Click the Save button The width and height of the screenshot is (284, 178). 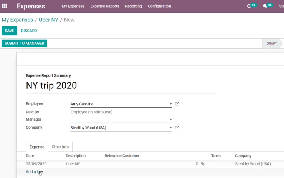[10, 31]
